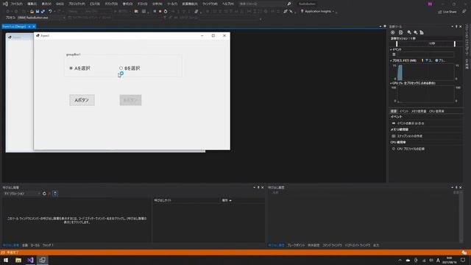Select the 概要 tab in diagnostic tools
The width and height of the screenshot is (471, 265).
point(393,111)
